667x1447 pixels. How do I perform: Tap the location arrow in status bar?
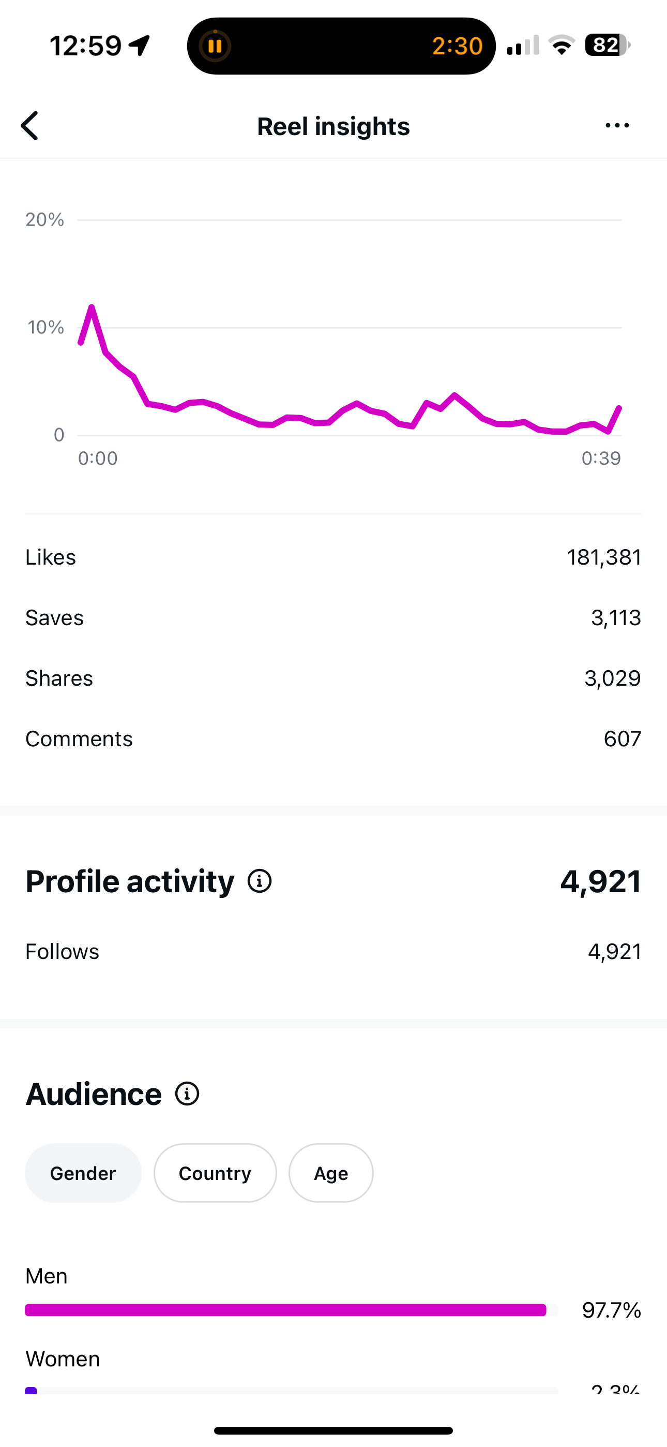(x=139, y=46)
